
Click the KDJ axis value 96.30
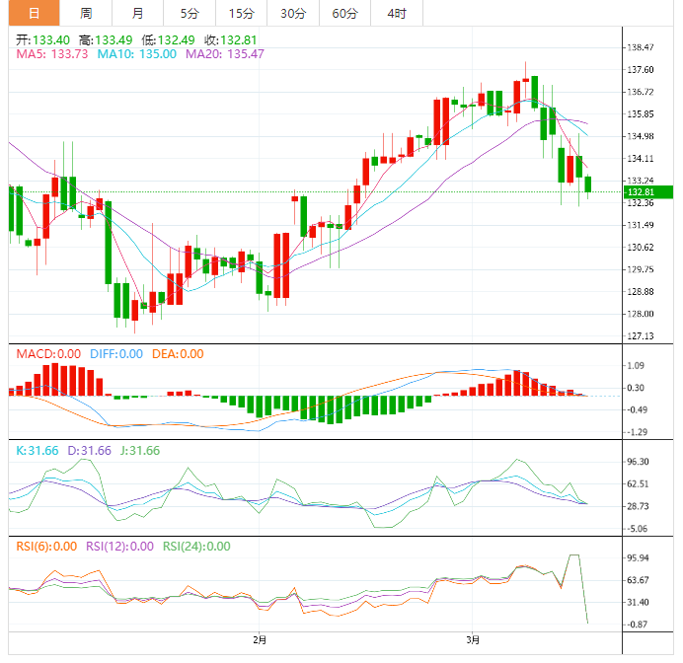click(638, 462)
